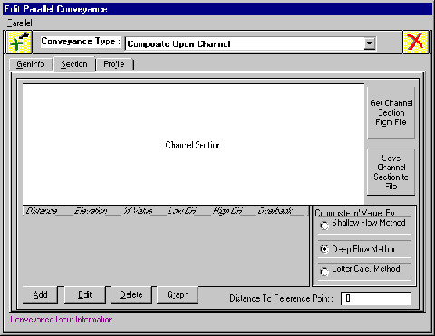Select the Composite Open Channel combo box
Screen dimensions: 435x336
coord(250,43)
